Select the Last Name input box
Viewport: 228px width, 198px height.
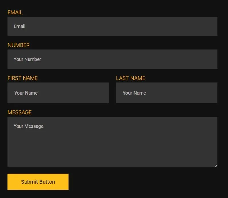coord(167,93)
